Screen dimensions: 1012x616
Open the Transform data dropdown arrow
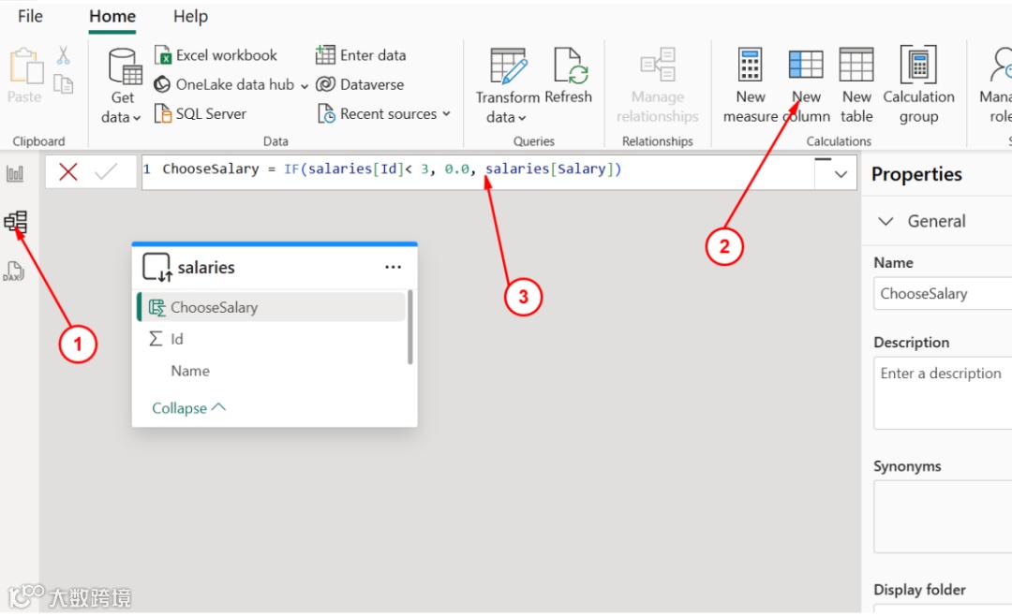tap(522, 118)
